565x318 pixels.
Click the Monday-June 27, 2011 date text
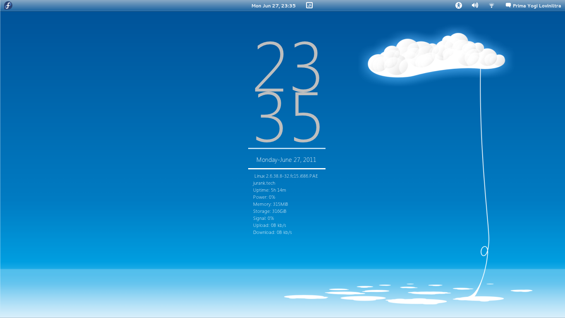tap(286, 160)
